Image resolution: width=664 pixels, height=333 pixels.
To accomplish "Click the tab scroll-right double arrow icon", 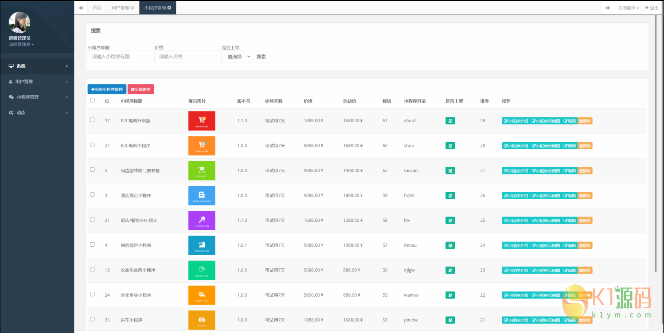I will coord(608,8).
